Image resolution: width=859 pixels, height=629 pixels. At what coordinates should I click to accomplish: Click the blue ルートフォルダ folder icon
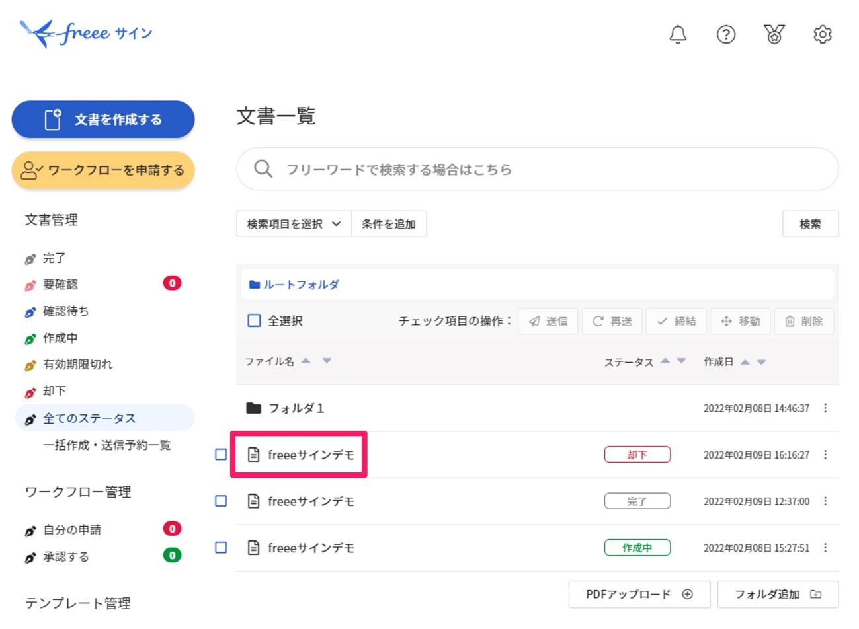tap(255, 285)
